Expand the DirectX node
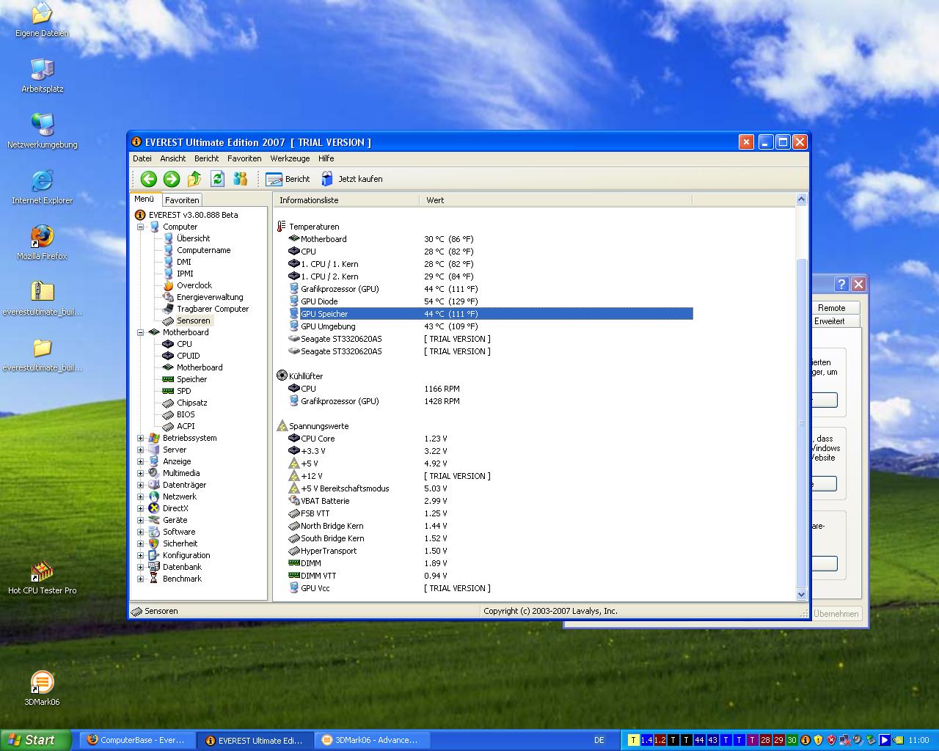Screen dimensions: 939x751 tap(141, 508)
